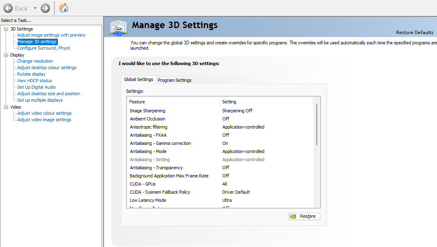Click the Manage 3D Settings header icon
437x247 pixels.
(x=119, y=27)
